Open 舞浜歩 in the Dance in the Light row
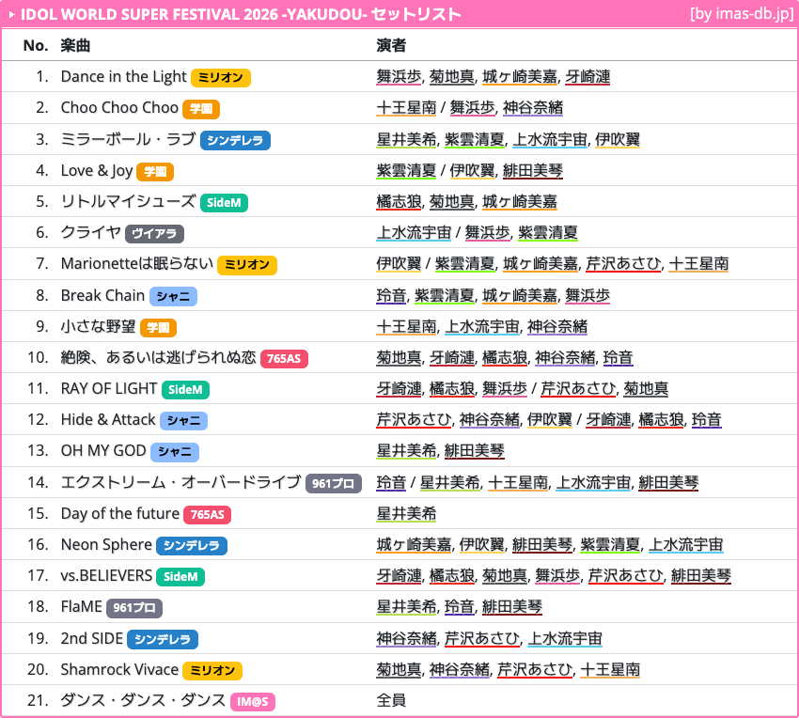 [x=399, y=76]
